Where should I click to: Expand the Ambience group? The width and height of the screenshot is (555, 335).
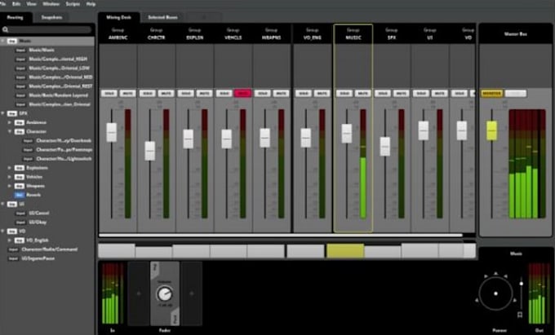(10, 122)
